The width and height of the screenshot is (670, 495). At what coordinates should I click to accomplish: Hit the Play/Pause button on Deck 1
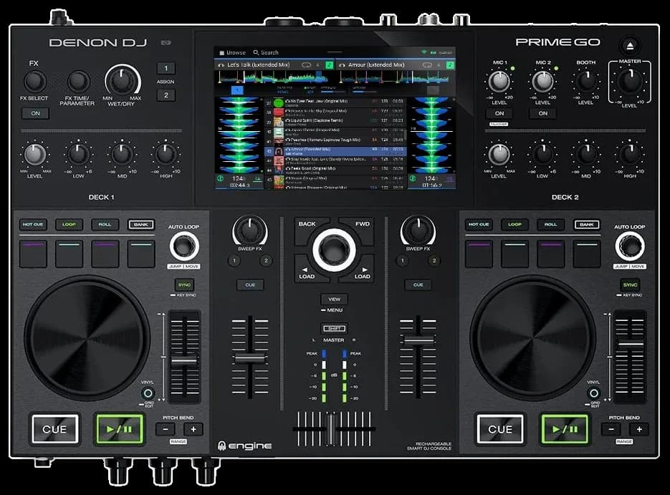tap(120, 429)
